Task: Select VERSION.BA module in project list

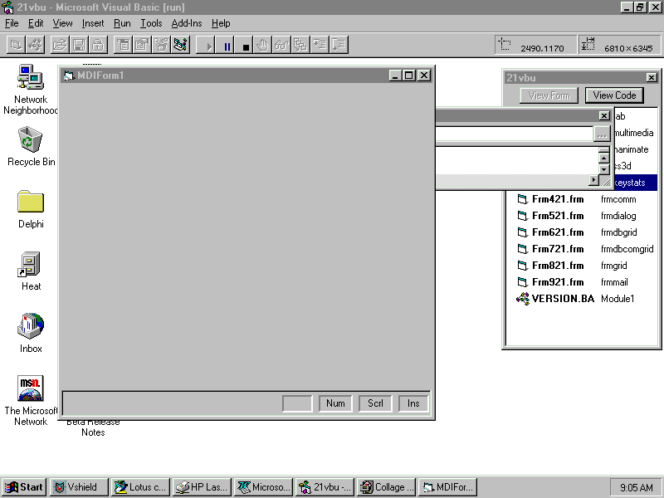Action: tap(562, 299)
